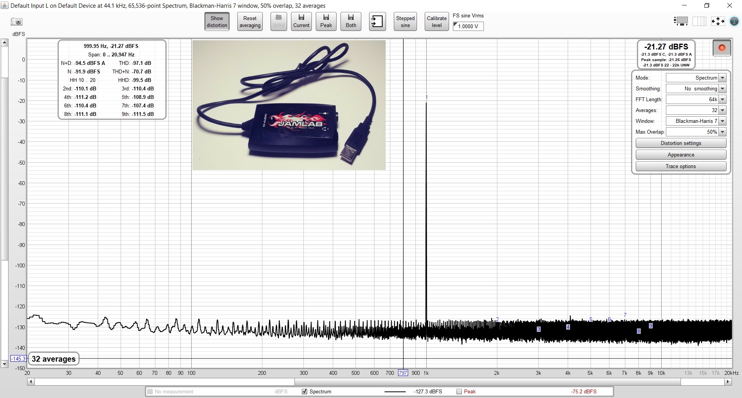Image resolution: width=742 pixels, height=398 pixels.
Task: Click the Appearance button
Action: [x=681, y=155]
